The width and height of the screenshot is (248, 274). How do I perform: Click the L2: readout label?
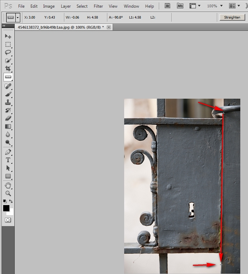(x=153, y=17)
